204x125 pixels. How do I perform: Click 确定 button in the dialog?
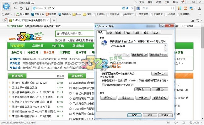click(x=134, y=115)
